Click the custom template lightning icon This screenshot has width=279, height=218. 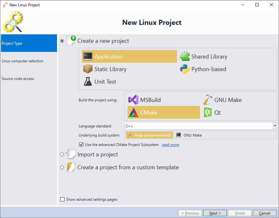tap(71, 167)
